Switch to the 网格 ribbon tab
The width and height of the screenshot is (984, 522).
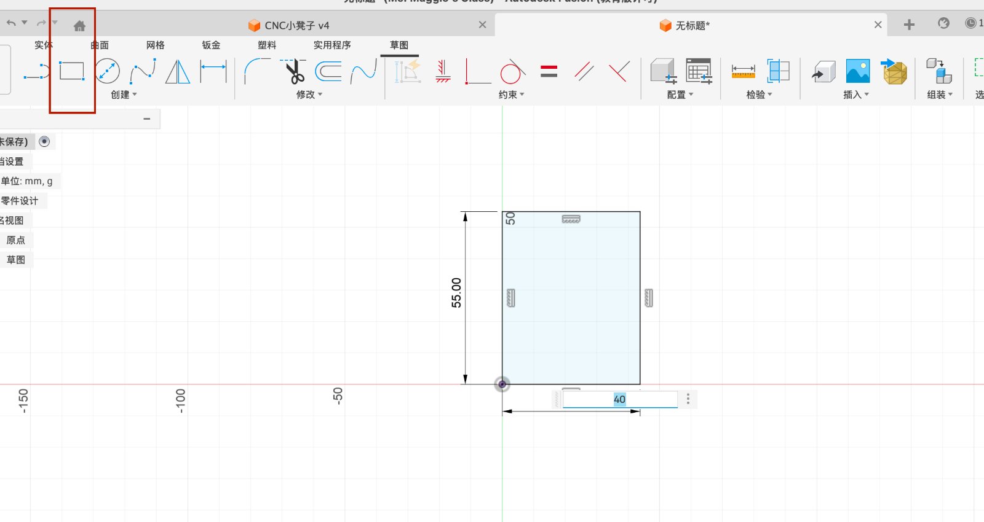point(156,45)
